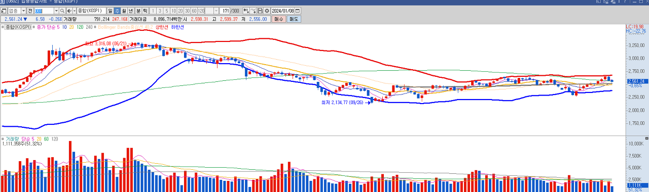Select the 1 interval button
The image size is (649, 192).
coord(153,11)
